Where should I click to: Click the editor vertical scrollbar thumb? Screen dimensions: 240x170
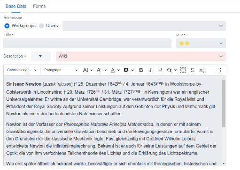tap(224, 103)
